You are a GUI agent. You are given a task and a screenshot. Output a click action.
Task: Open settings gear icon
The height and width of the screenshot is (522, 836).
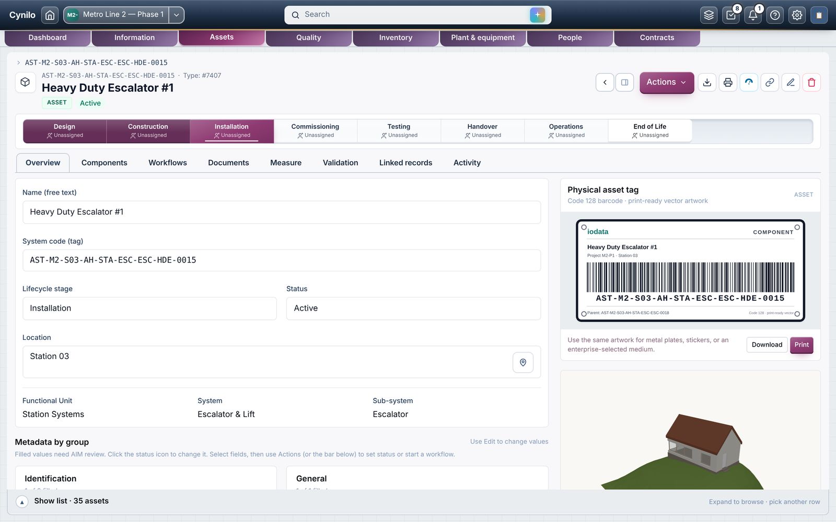tap(797, 15)
